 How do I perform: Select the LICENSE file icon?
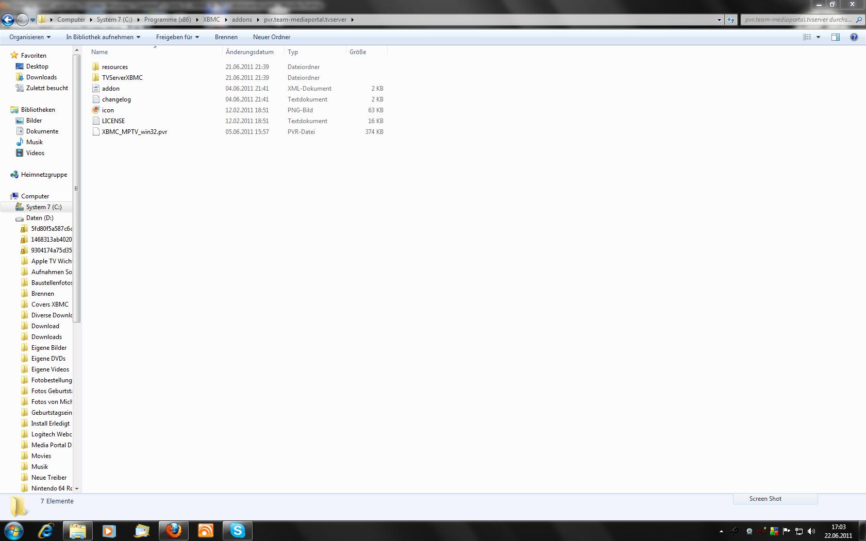96,121
